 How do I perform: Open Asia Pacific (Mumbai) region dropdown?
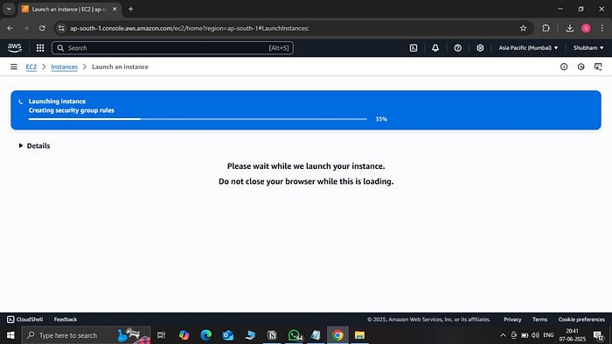[528, 47]
